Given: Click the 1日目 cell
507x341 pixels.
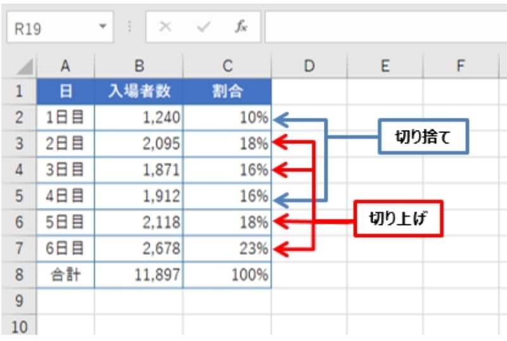Looking at the screenshot, I should point(65,118).
